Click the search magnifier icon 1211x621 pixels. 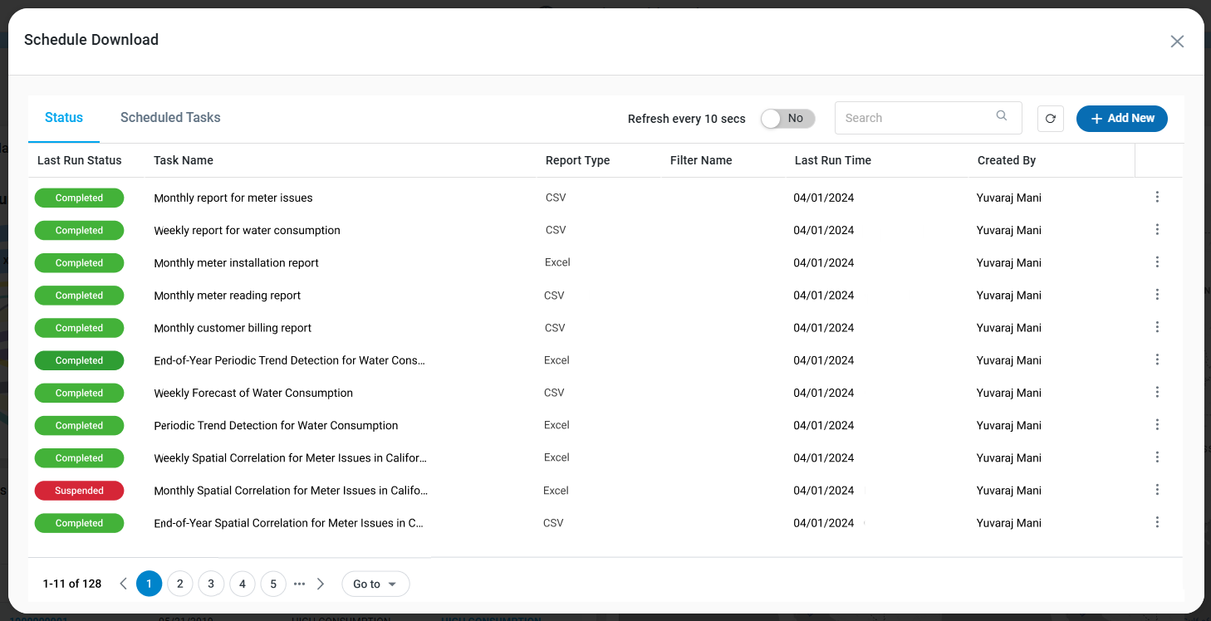1002,116
